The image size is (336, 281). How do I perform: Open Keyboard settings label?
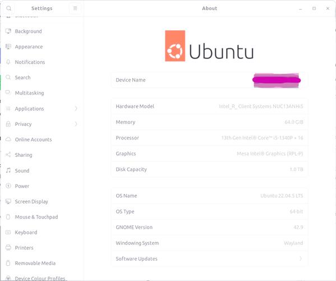tap(26, 233)
